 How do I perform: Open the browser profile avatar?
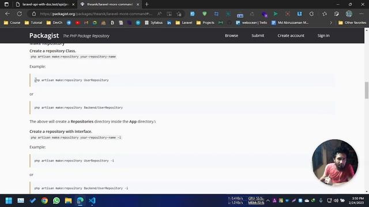(349, 14)
